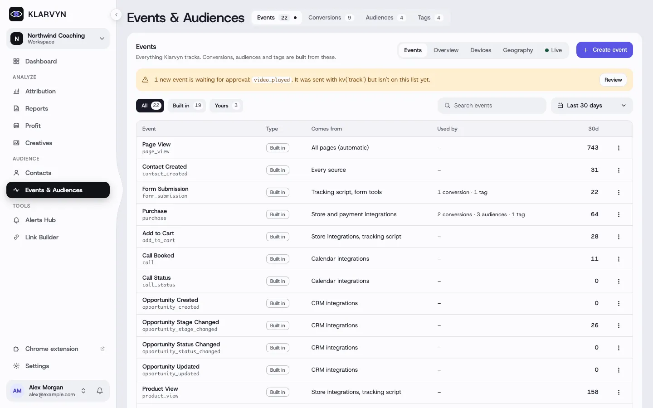Image resolution: width=653 pixels, height=408 pixels.
Task: Click the Purchase event name
Action: click(x=155, y=211)
